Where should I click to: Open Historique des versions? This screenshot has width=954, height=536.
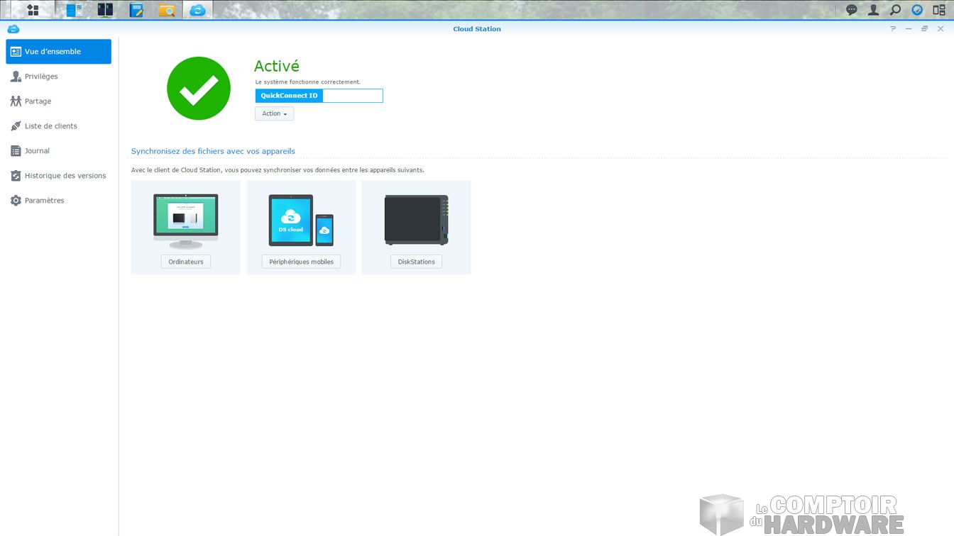[65, 176]
